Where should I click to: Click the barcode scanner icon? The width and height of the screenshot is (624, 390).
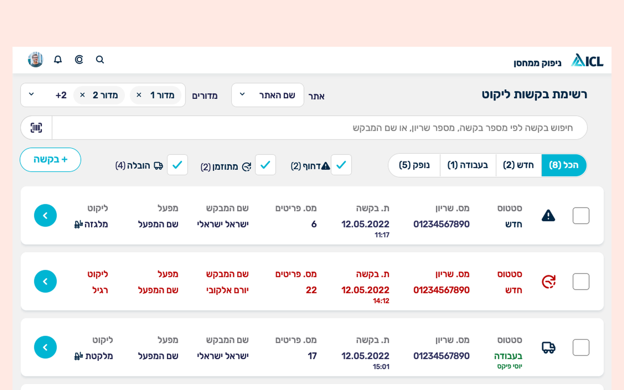pos(36,128)
